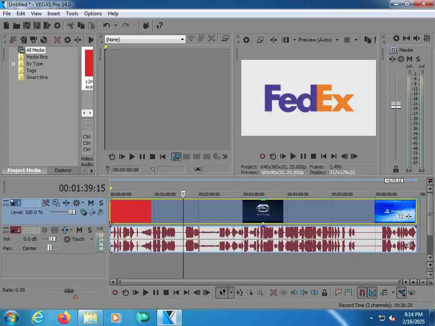Click the Windows Start button
435x326 pixels.
11,318
